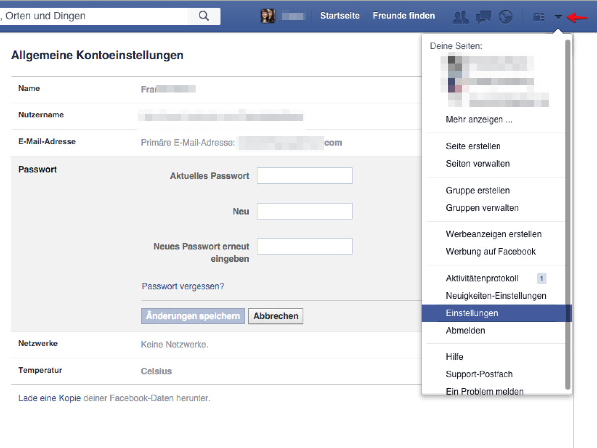The image size is (597, 448).
Task: Open the privacy shortcuts lock icon
Action: 538,17
